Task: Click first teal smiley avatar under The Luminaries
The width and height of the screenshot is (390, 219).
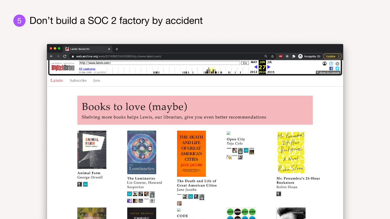Action: 129,194
